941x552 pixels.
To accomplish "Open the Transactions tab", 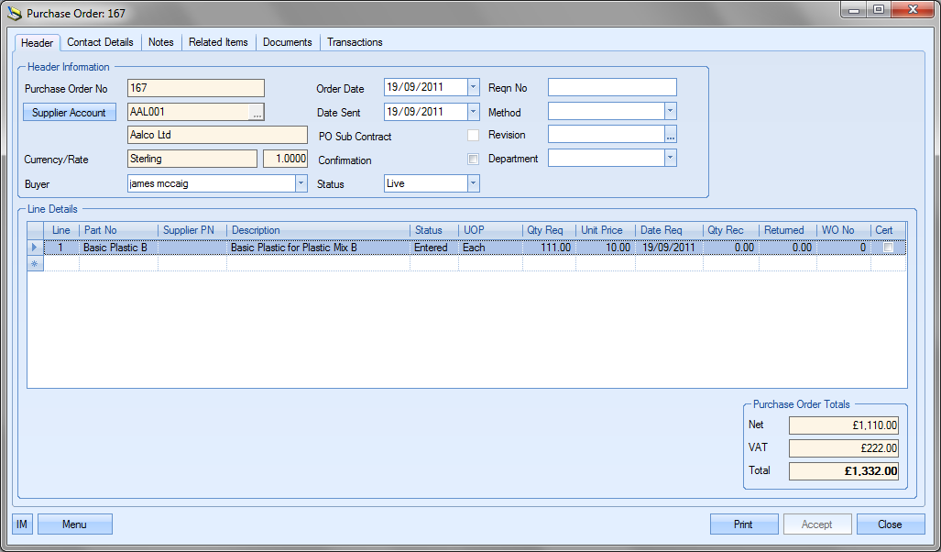I will 355,42.
